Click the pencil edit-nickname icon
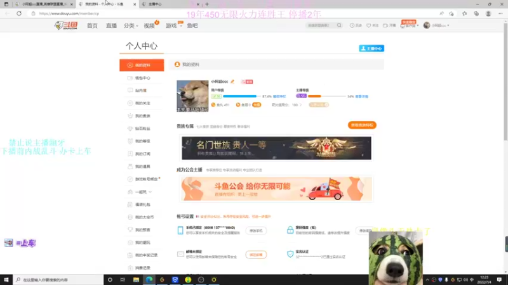 (232, 82)
